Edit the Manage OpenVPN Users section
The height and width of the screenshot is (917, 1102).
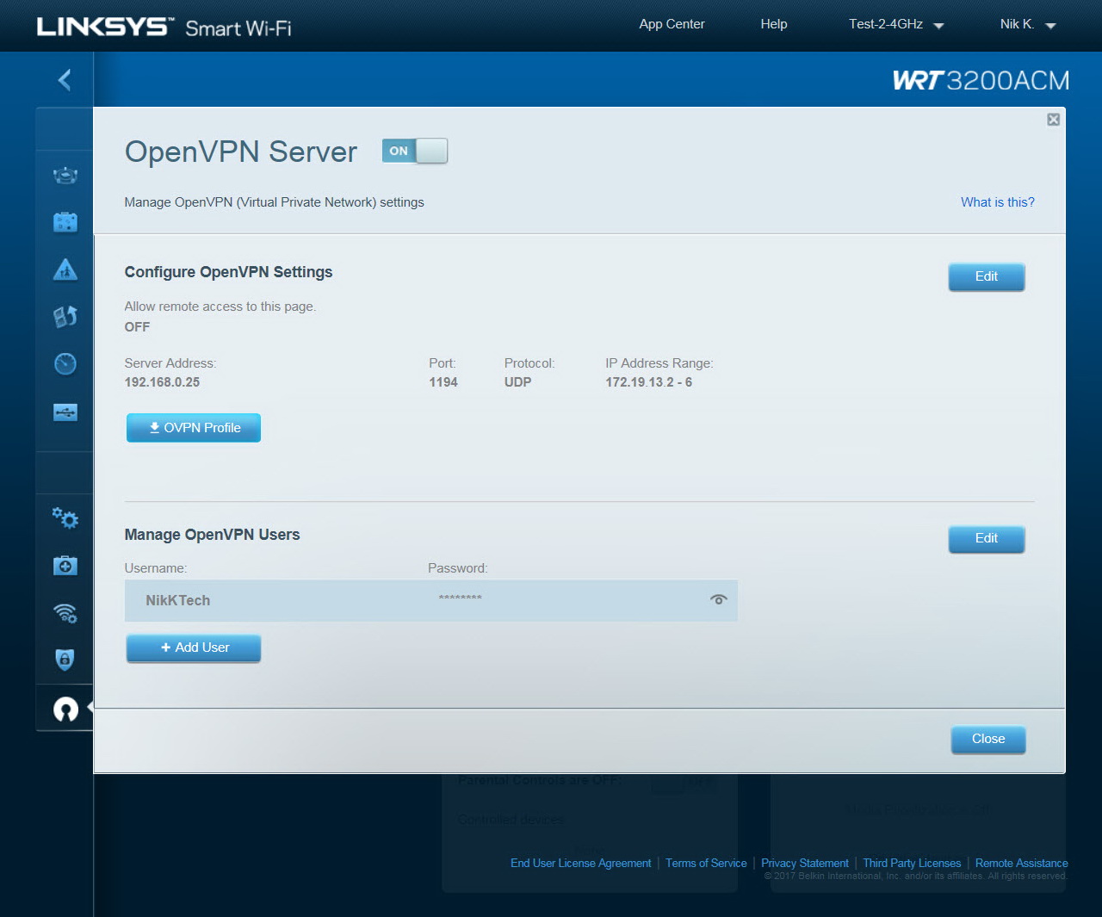[987, 538]
